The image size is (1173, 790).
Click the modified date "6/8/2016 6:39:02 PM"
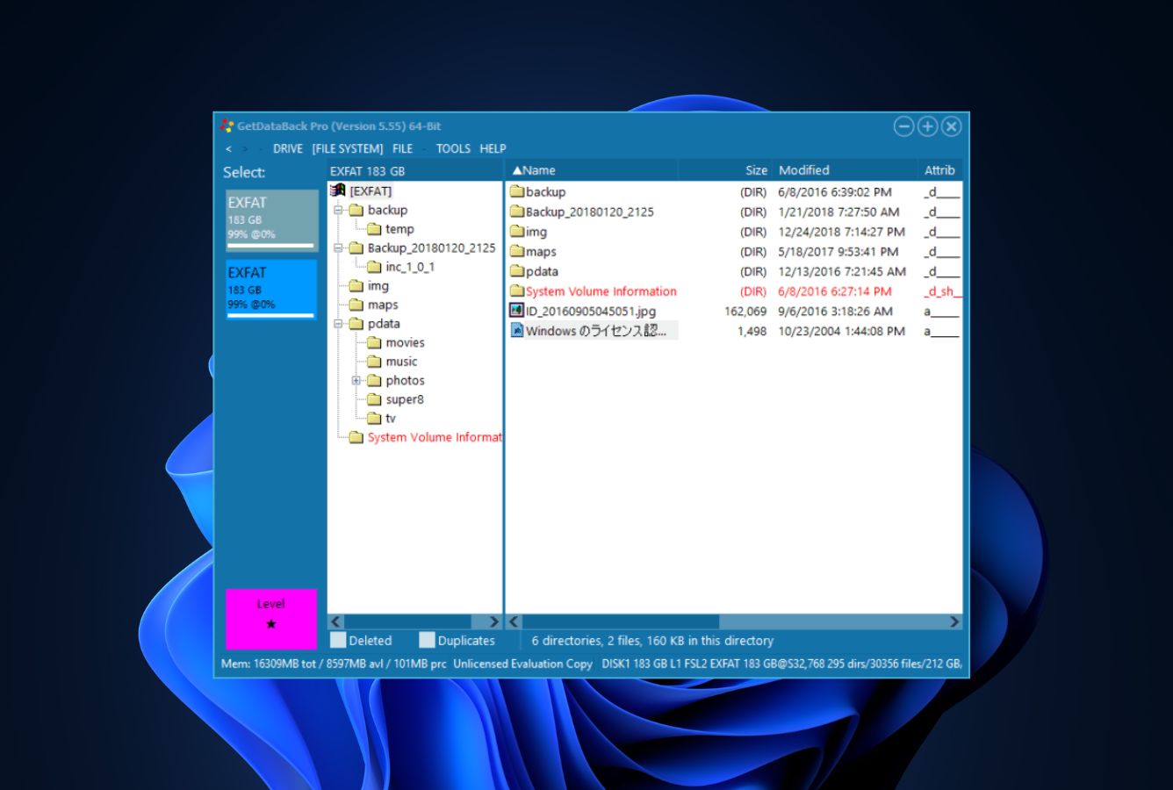[834, 191]
